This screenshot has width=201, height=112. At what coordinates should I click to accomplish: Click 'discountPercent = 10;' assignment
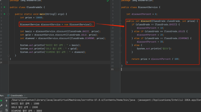click(x=150, y=28)
